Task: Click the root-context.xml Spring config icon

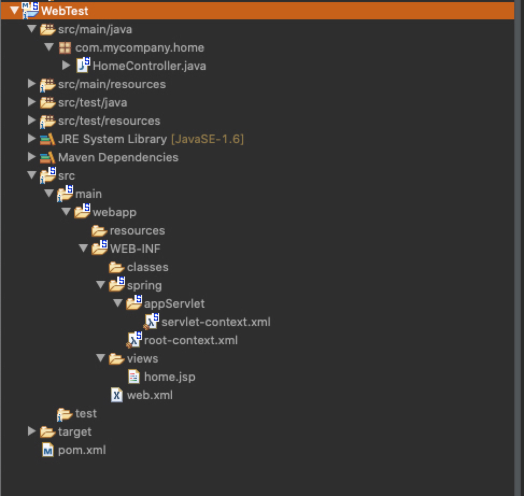Action: [x=134, y=340]
